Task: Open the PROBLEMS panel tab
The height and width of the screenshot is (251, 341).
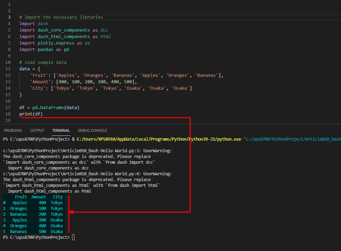Action: pyautogui.click(x=13, y=130)
